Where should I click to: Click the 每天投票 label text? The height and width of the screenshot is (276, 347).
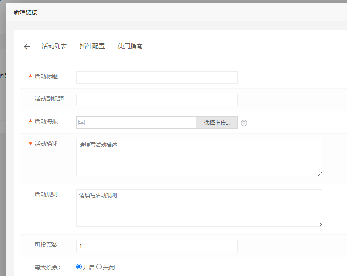coord(47,267)
